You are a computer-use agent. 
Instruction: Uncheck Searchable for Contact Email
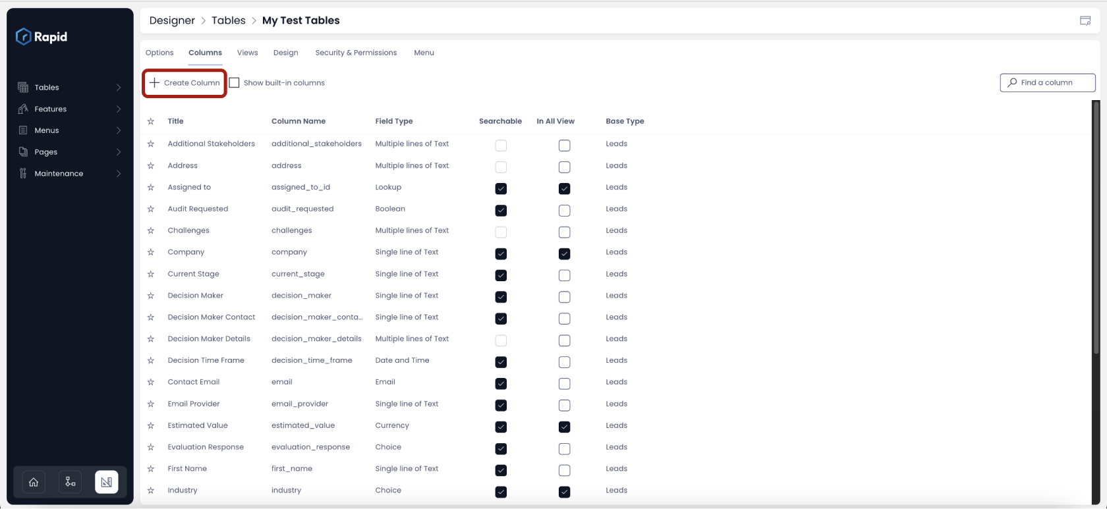[x=501, y=384]
